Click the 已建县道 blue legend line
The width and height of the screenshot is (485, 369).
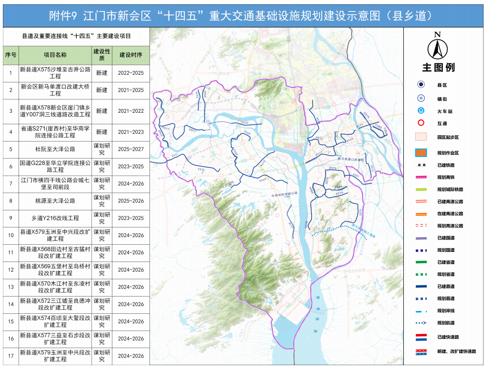pyautogui.click(x=421, y=286)
